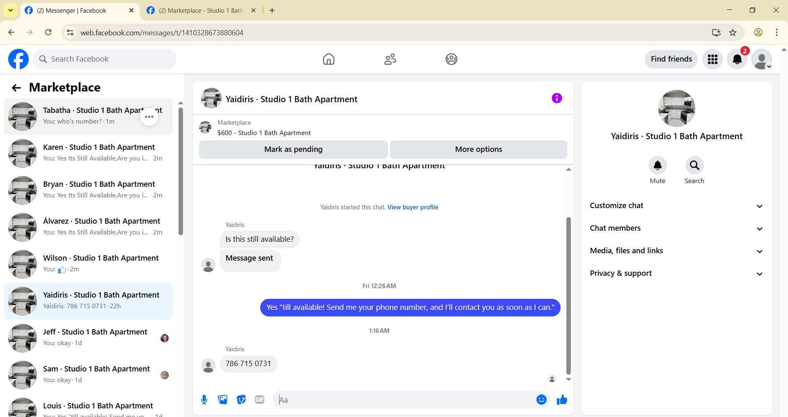The image size is (788, 417).
Task: Click the chat messages scrollbar
Action: click(x=568, y=296)
